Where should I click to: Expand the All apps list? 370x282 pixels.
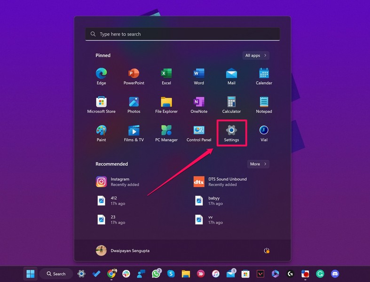click(256, 55)
